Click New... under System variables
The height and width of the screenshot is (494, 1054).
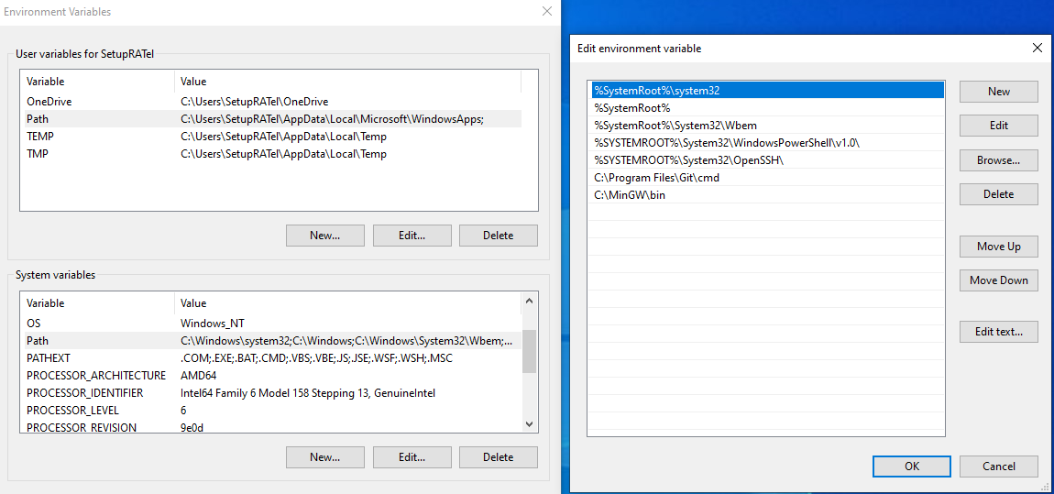tap(324, 457)
